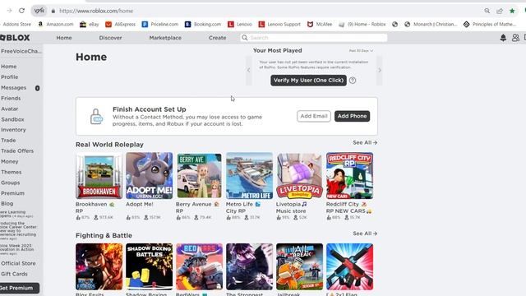Viewport: 526px width, 296px height.
Task: Open the Redcliff City RP thumbnail
Action: tap(349, 176)
